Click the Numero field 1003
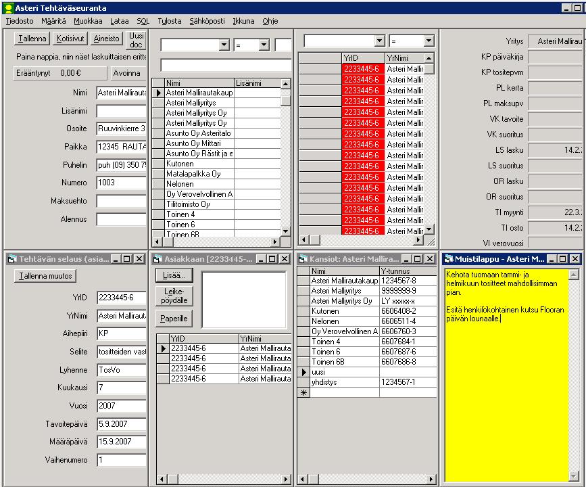Screen dimensions: 586x487 122,183
